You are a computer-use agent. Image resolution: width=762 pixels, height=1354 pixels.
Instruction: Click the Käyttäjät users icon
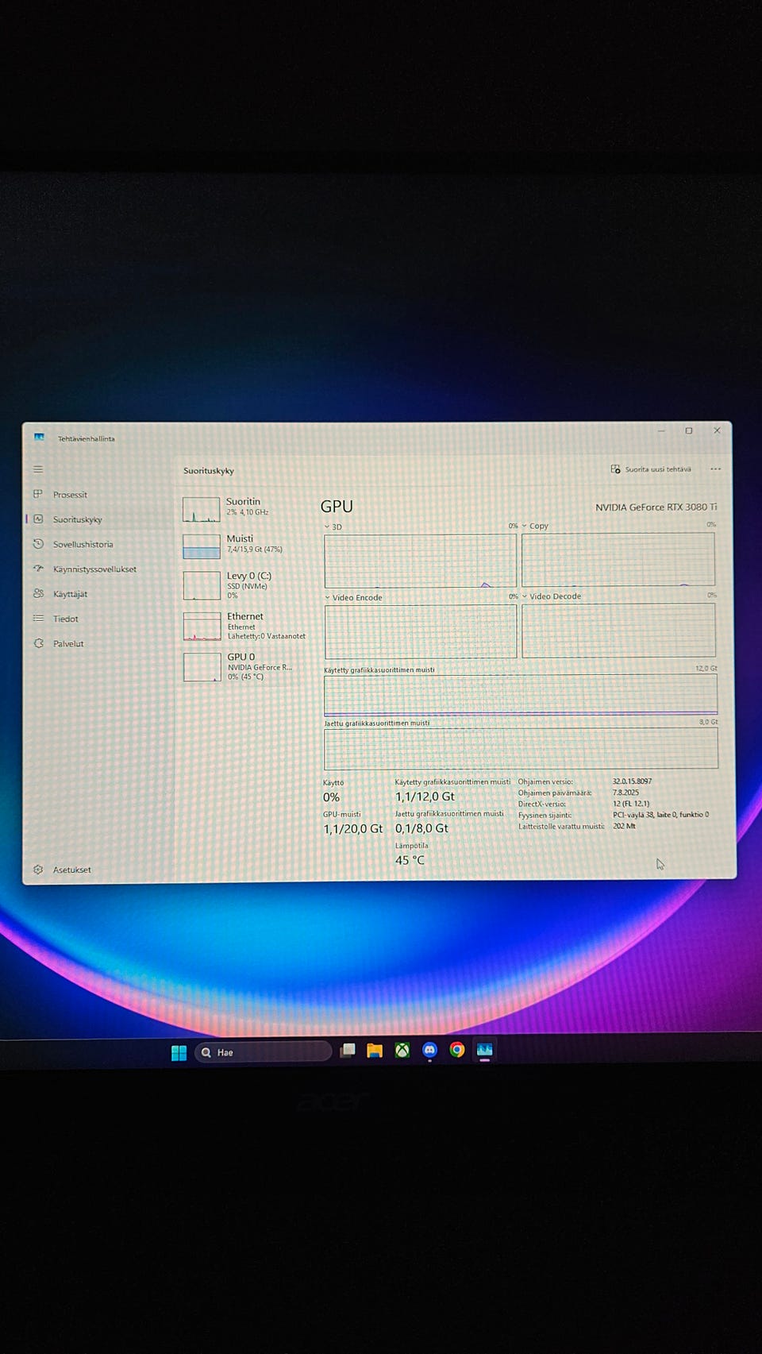click(38, 593)
